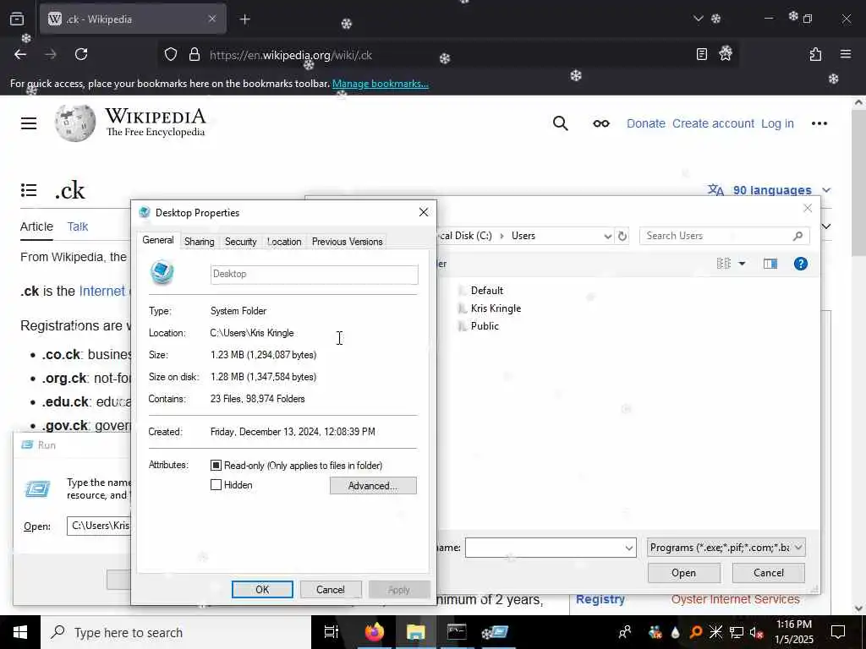Screen dimensions: 866x649
Task: Click Command Prompt icon on taskbar
Action: (x=457, y=632)
